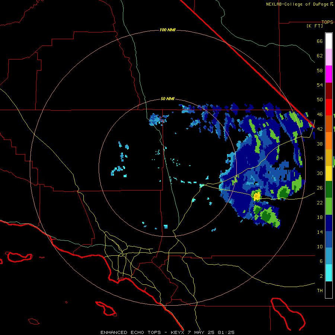Click the '30' legend label
The width and height of the screenshot is (335, 335).
(x=320, y=173)
